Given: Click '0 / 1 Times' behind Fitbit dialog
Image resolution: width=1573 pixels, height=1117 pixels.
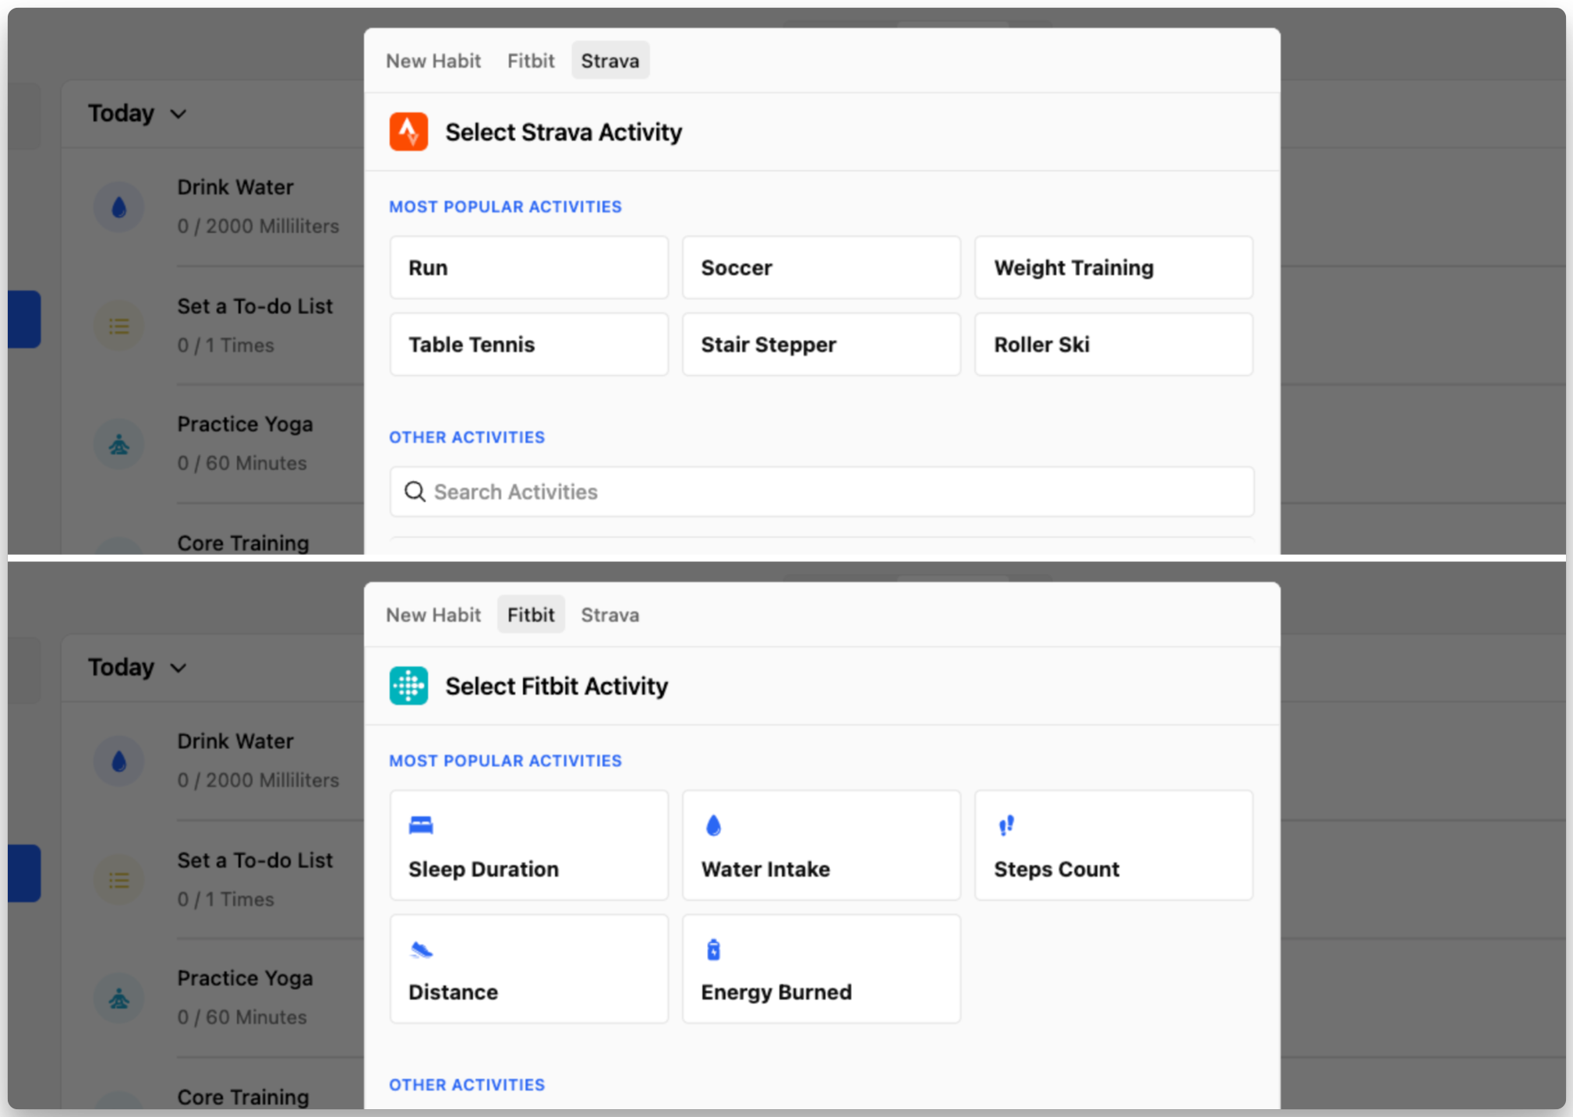Looking at the screenshot, I should tap(225, 900).
